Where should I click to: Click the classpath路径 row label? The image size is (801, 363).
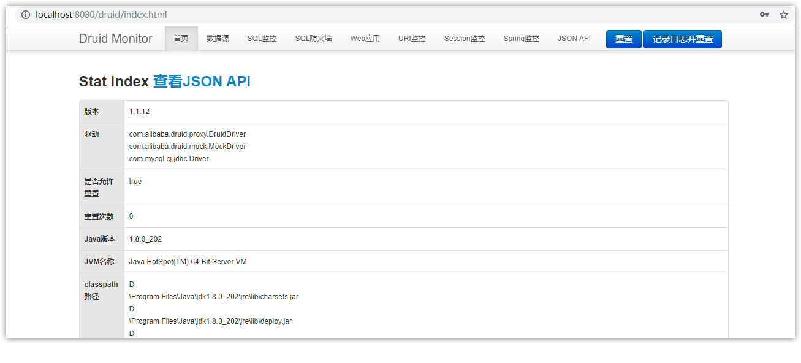[x=101, y=291]
